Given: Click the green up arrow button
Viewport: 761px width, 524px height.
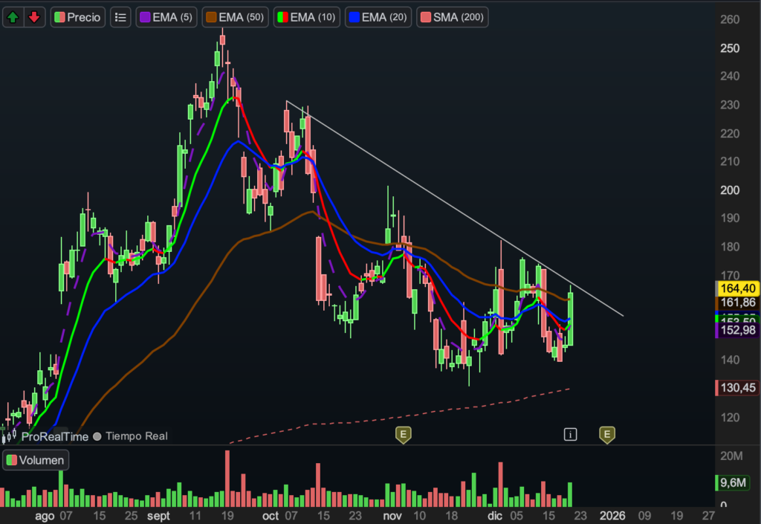Looking at the screenshot, I should tap(13, 17).
